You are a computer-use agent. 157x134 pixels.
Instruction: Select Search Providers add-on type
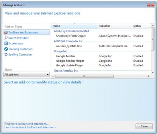(18, 38)
